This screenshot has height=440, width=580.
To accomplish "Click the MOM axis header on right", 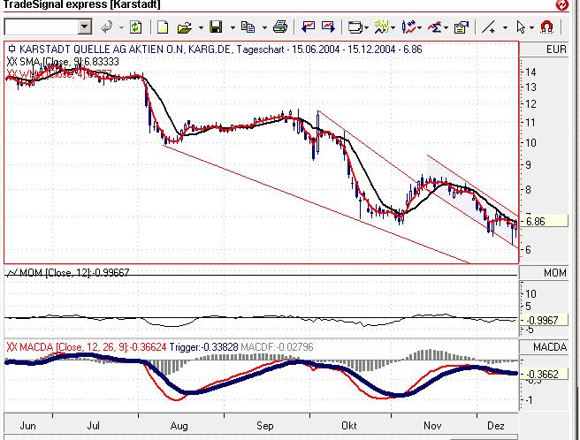I will coord(554,273).
